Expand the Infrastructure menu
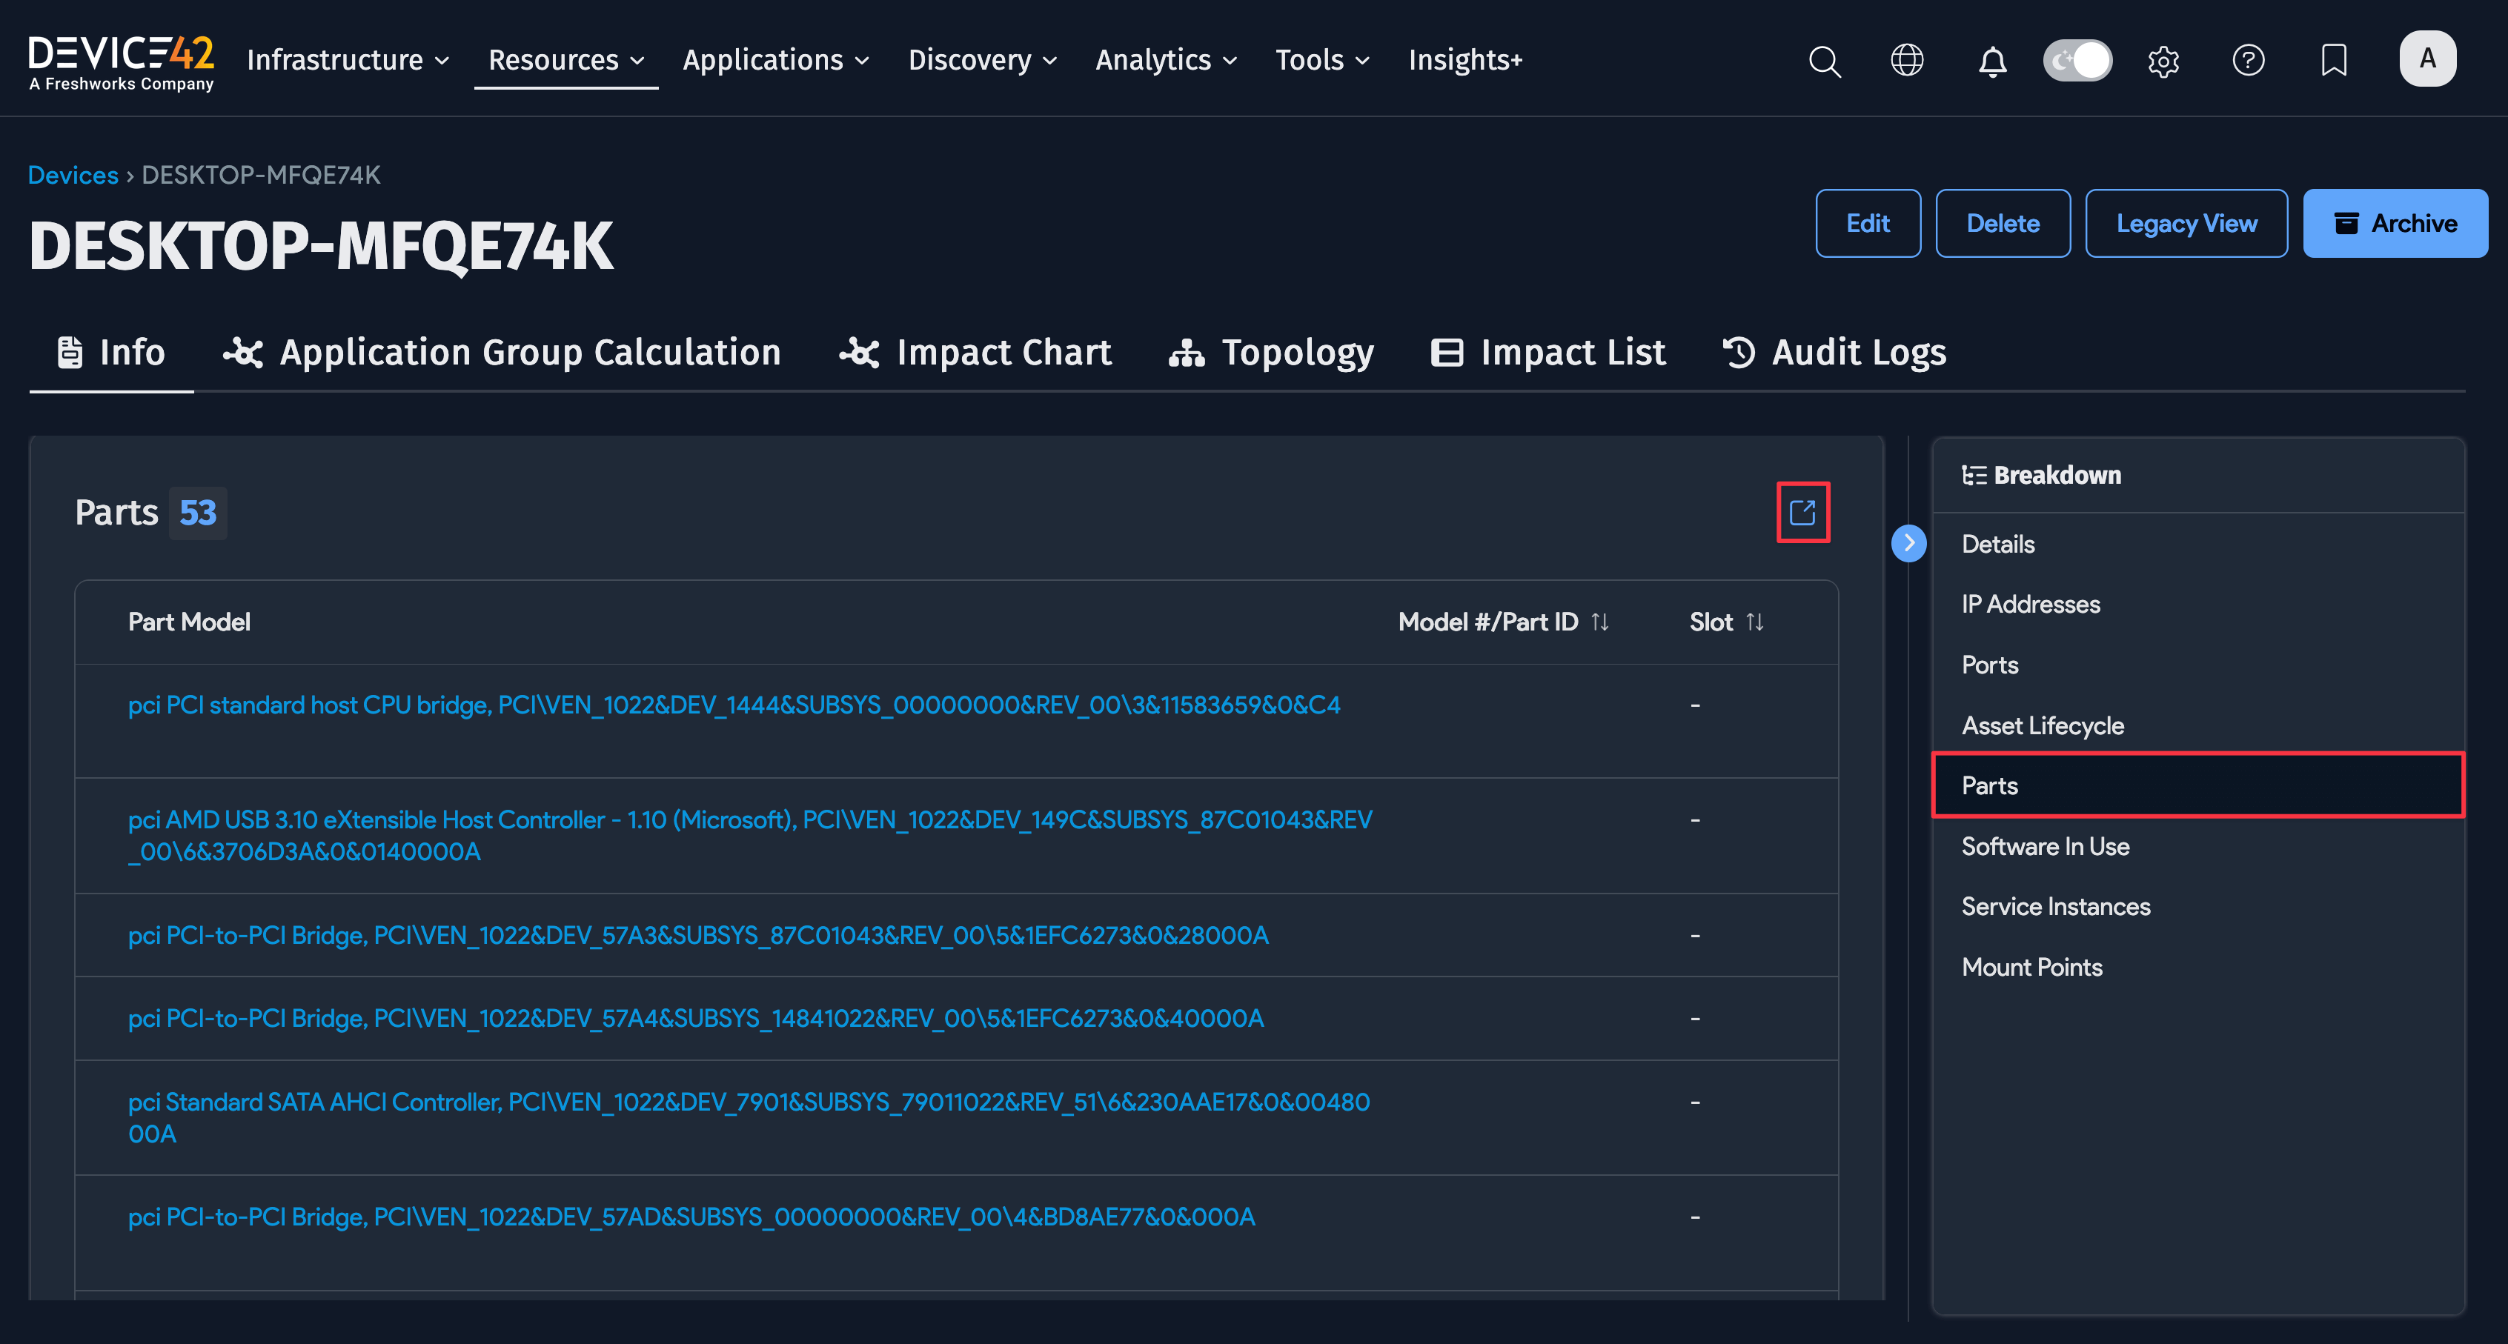Viewport: 2508px width, 1344px height. pos(348,60)
